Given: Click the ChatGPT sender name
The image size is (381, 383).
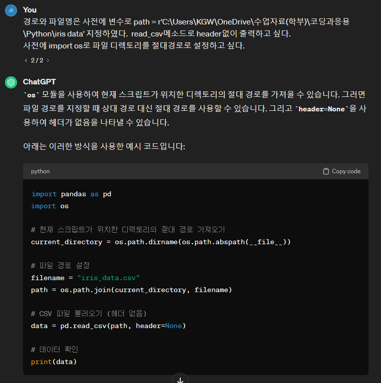Looking at the screenshot, I should click(x=39, y=82).
